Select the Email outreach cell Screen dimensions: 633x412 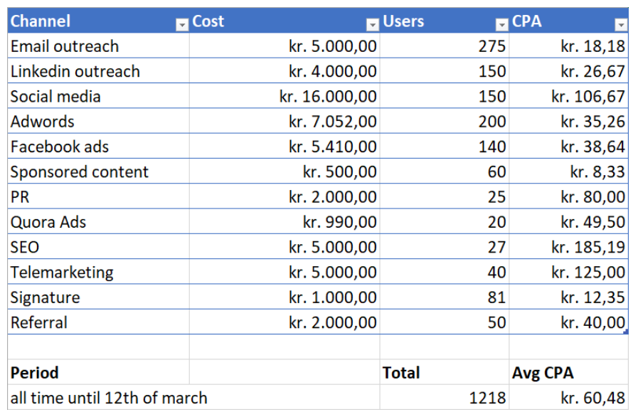pos(65,47)
